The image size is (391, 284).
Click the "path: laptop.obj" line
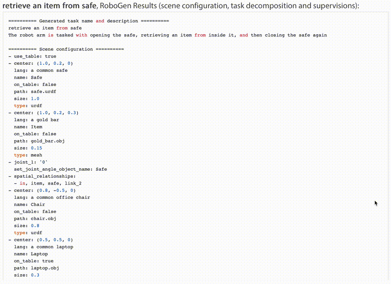tap(37, 268)
